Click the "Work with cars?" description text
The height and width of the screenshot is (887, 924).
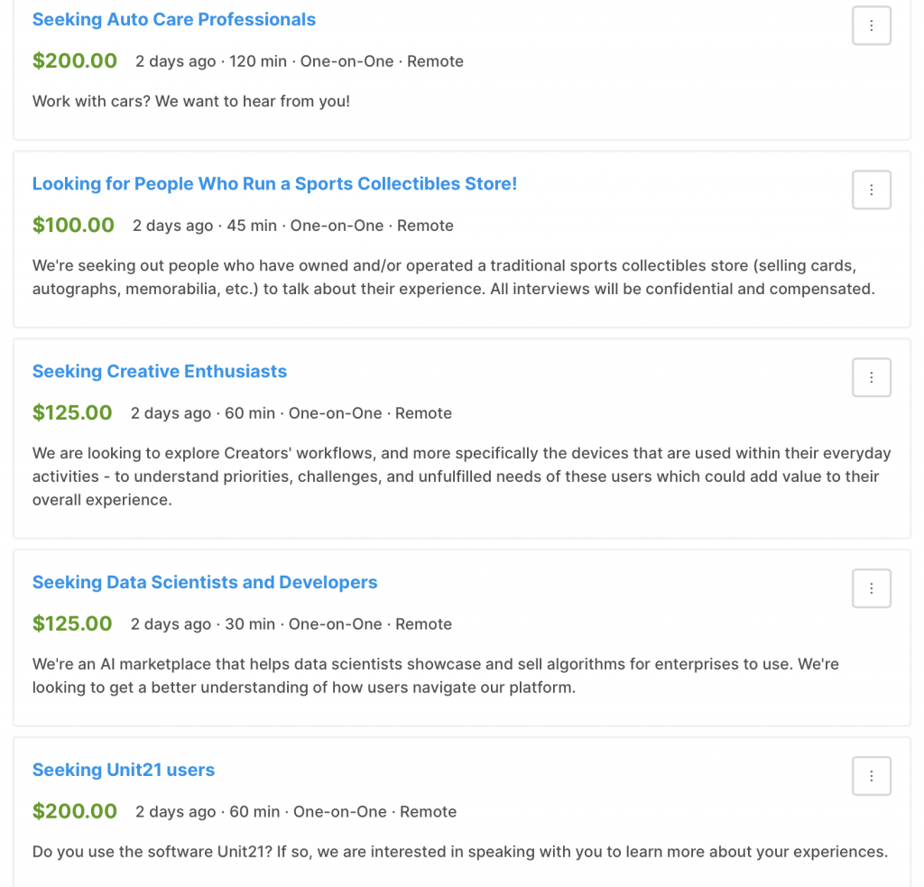click(191, 101)
